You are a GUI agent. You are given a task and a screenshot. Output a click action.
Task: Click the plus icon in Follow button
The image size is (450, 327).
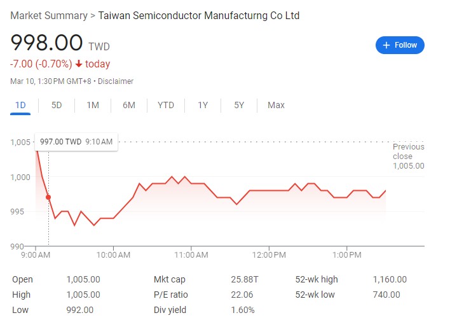pyautogui.click(x=386, y=45)
